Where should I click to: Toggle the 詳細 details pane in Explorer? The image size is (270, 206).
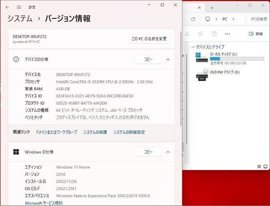[256, 34]
